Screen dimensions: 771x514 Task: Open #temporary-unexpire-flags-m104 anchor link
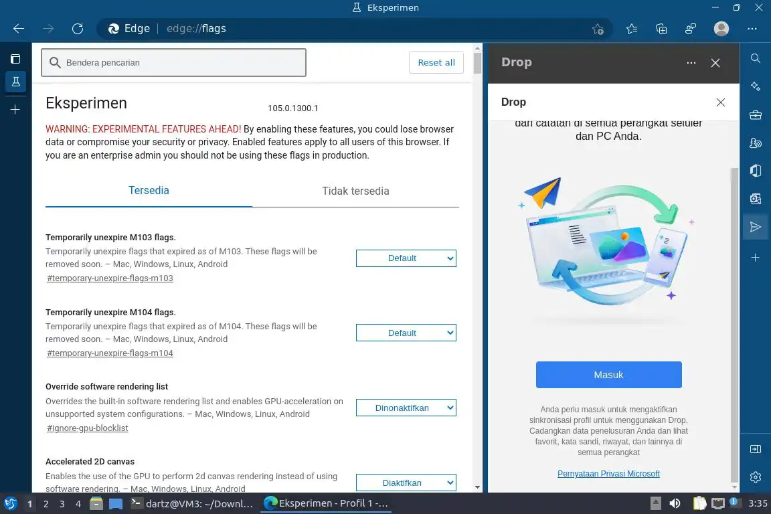(x=110, y=353)
